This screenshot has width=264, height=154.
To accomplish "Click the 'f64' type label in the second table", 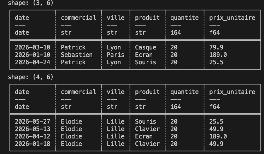I will pyautogui.click(x=215, y=107).
